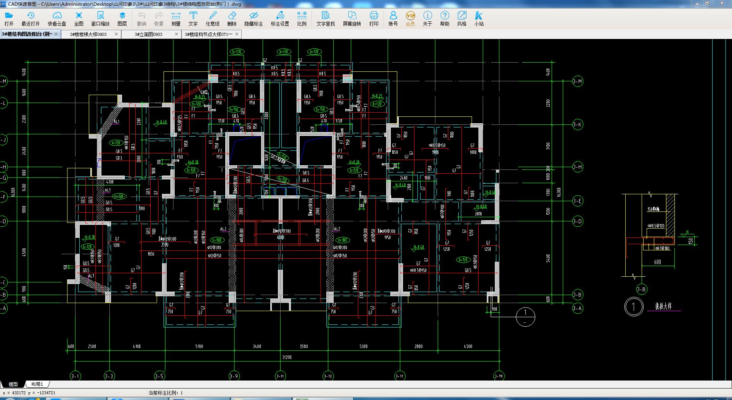
Task: Click the 当前标注比例 status text
Action: point(165,393)
